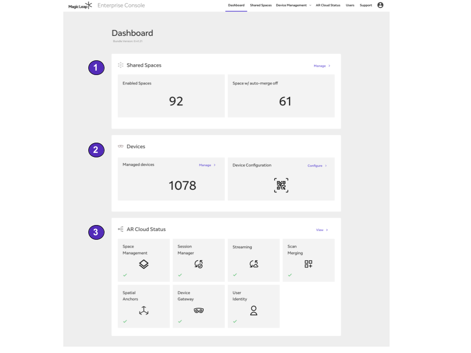Click the Magic Leap logo

(x=80, y=5)
